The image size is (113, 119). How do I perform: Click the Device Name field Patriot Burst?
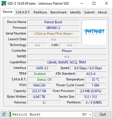[x=53, y=22]
